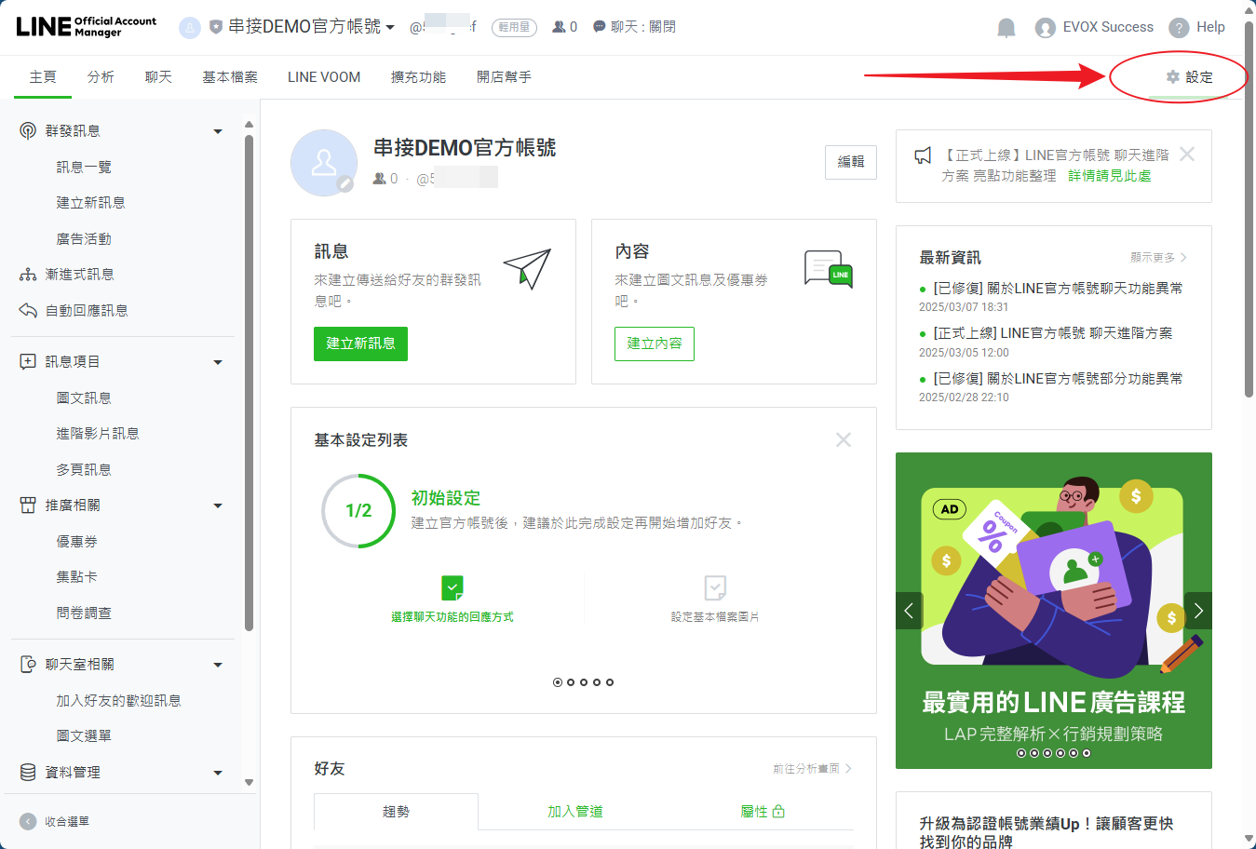Click the paper plane message icon
The height and width of the screenshot is (849, 1256).
click(x=528, y=268)
